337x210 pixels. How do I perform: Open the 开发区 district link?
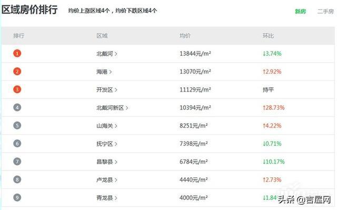(x=107, y=90)
